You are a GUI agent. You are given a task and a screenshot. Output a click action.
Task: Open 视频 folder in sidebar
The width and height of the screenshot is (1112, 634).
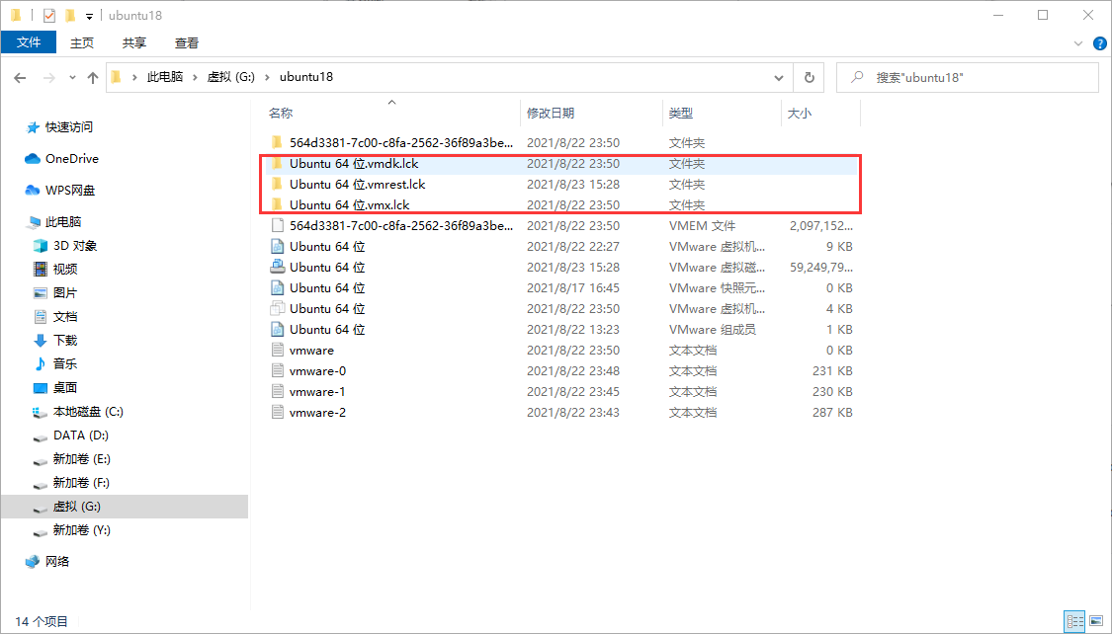tap(64, 270)
